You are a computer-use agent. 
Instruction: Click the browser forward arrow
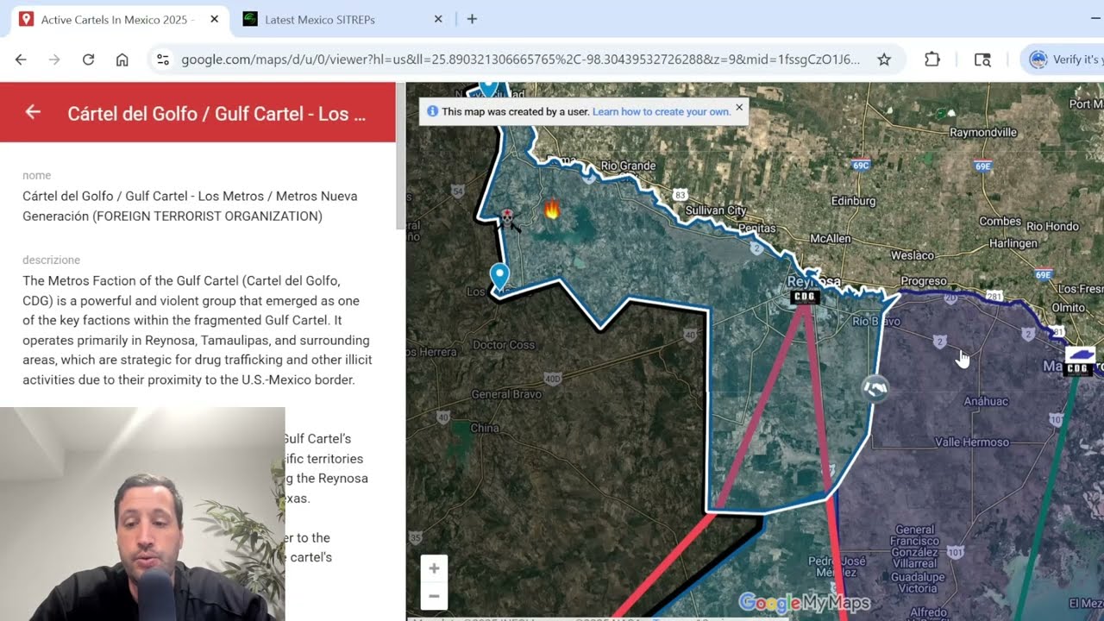coord(54,60)
